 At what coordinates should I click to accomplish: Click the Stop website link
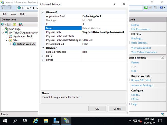(x=134, y=71)
